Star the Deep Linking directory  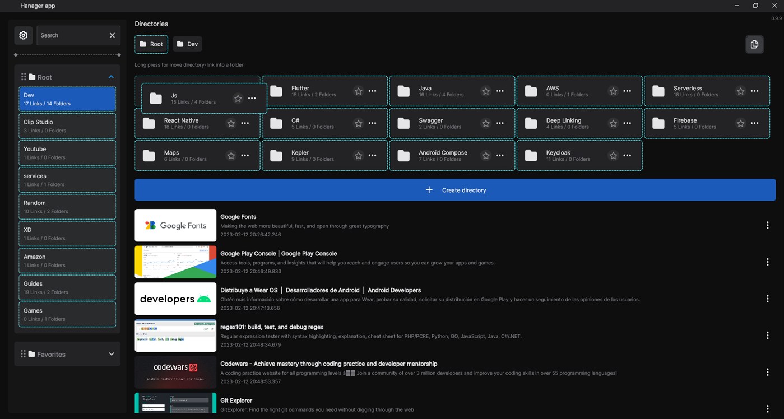pos(613,123)
